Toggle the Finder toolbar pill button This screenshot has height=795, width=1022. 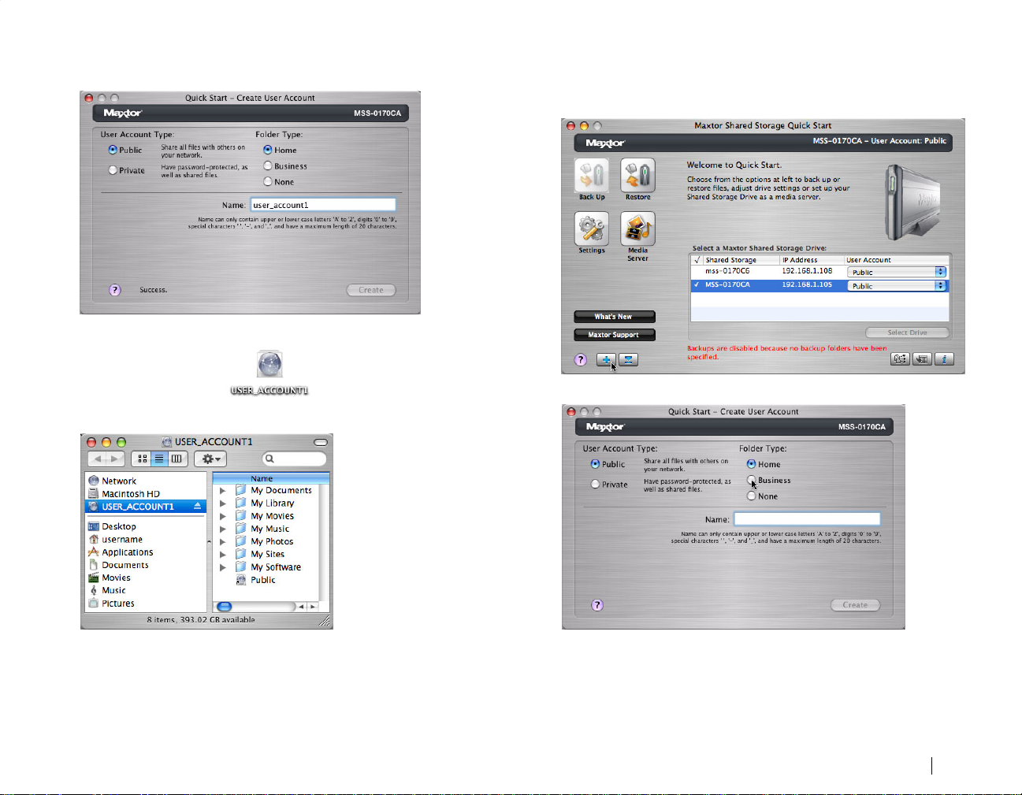[x=321, y=442]
